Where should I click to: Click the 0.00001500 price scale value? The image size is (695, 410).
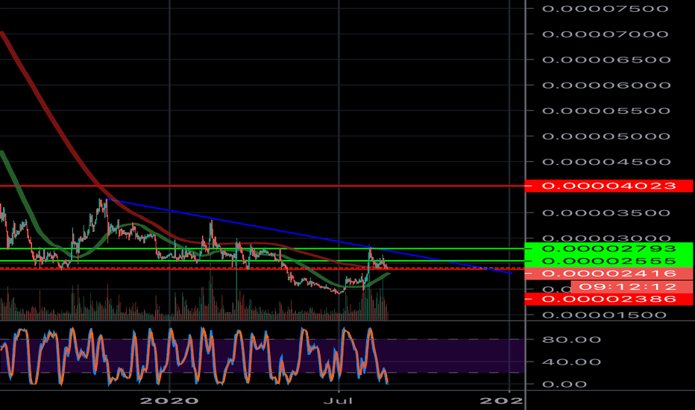point(605,315)
